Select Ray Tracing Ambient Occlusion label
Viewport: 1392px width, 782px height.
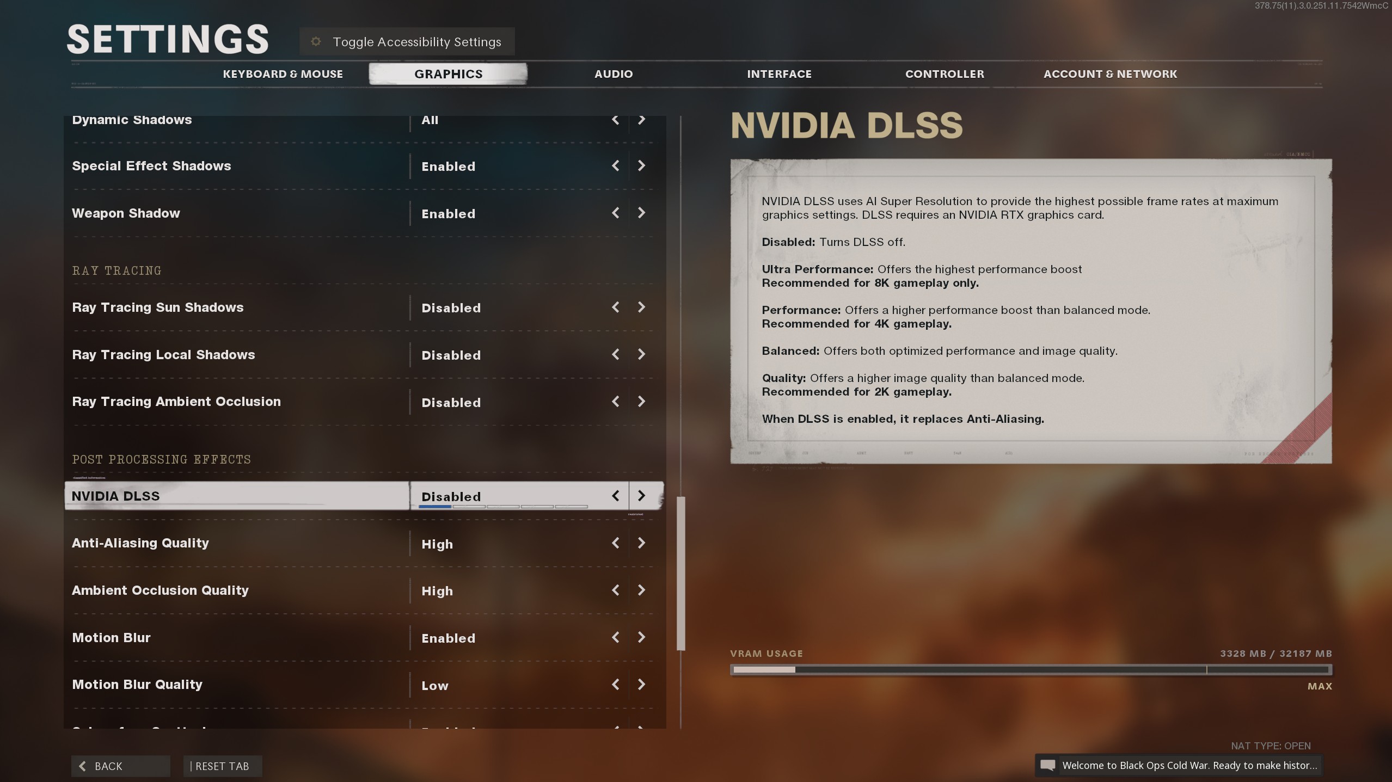coord(176,402)
